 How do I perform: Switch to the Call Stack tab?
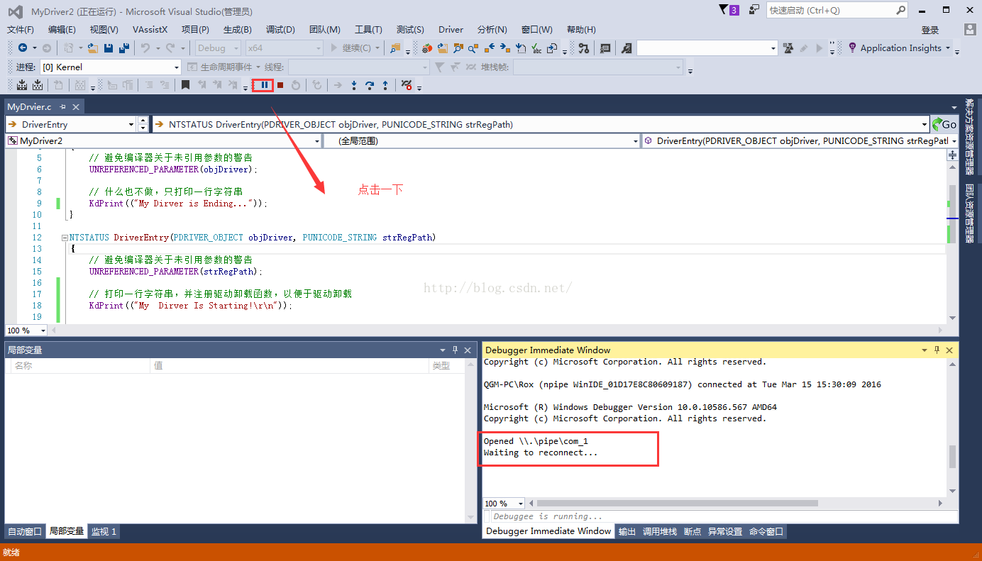tap(659, 531)
